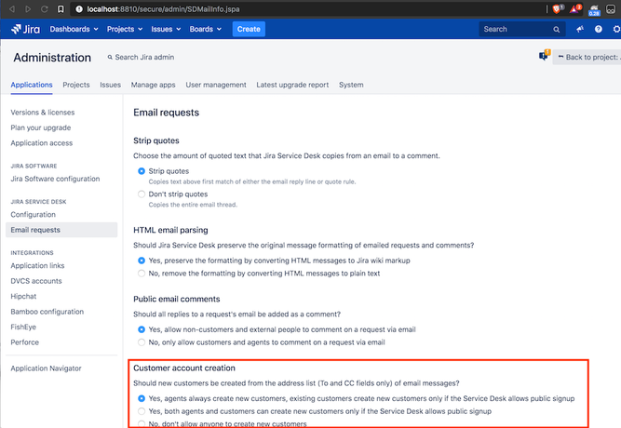Open Perforce integration link
This screenshot has width=621, height=428.
point(24,342)
